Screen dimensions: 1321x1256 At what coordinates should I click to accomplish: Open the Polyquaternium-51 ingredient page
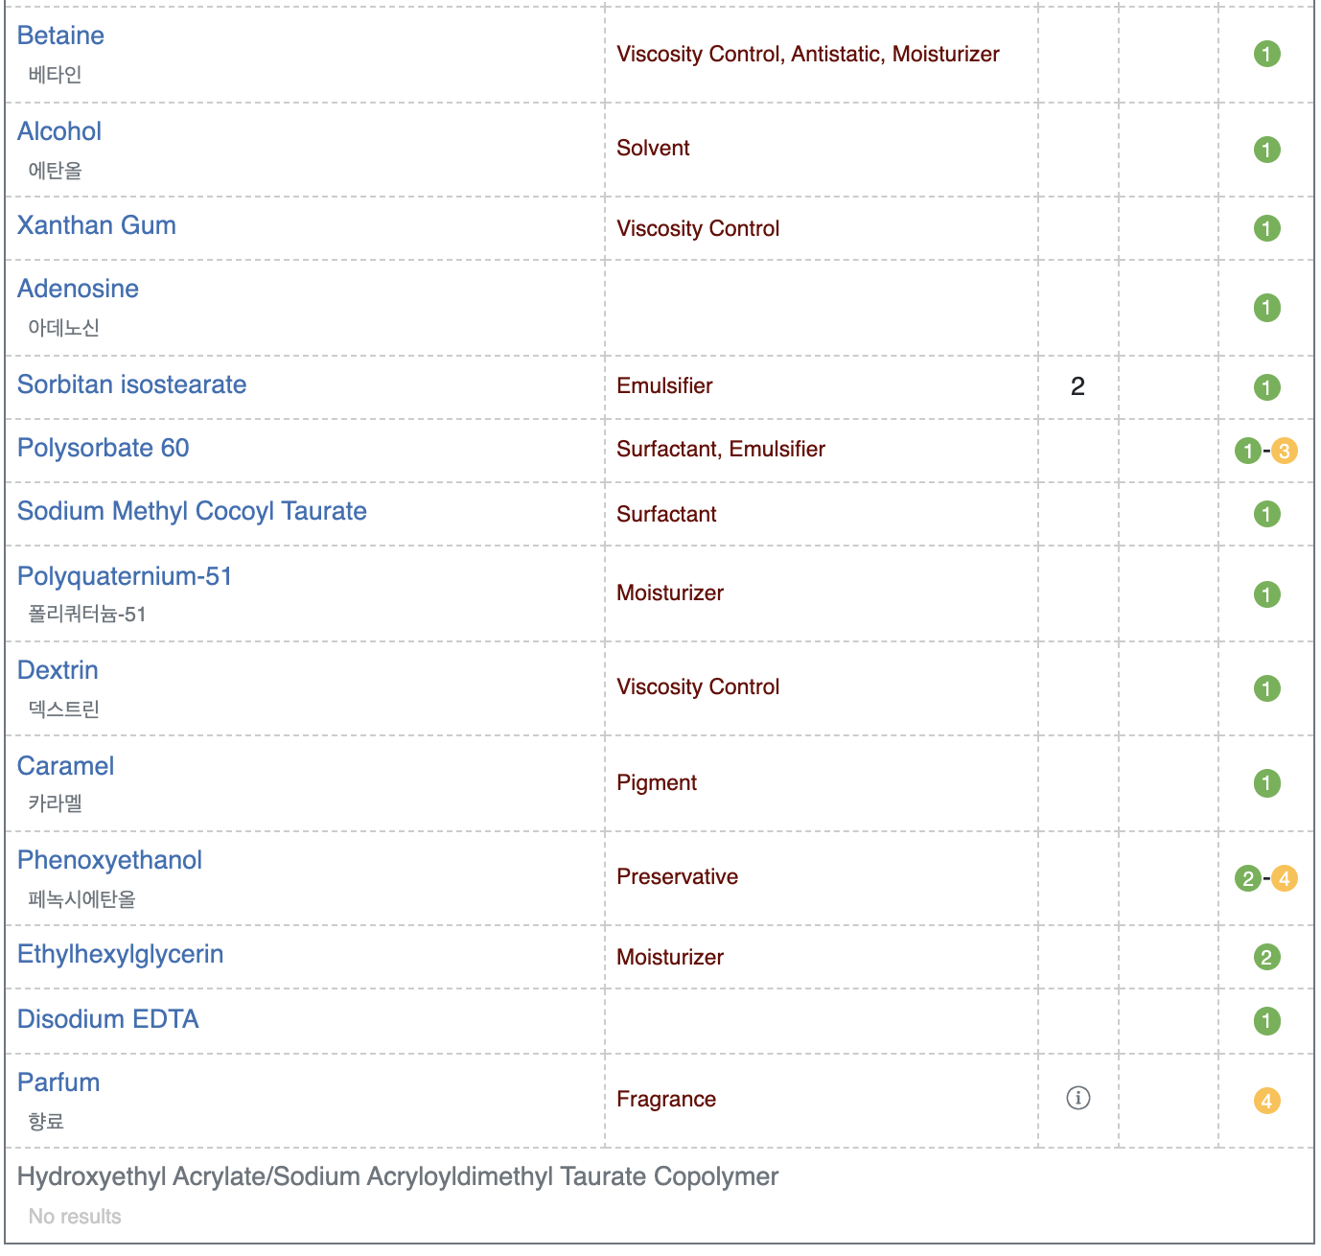pos(125,576)
